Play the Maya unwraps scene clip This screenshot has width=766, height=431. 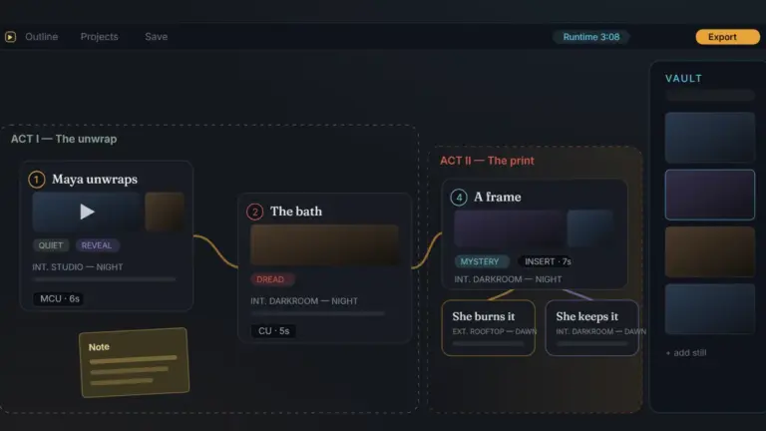[x=87, y=212]
